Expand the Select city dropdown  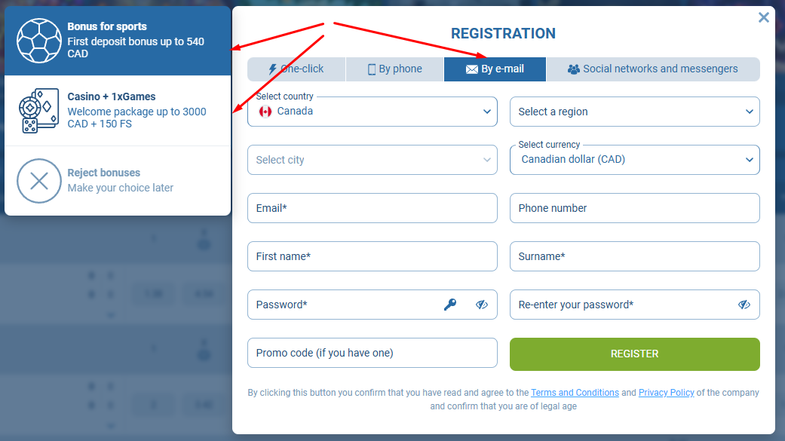(373, 160)
